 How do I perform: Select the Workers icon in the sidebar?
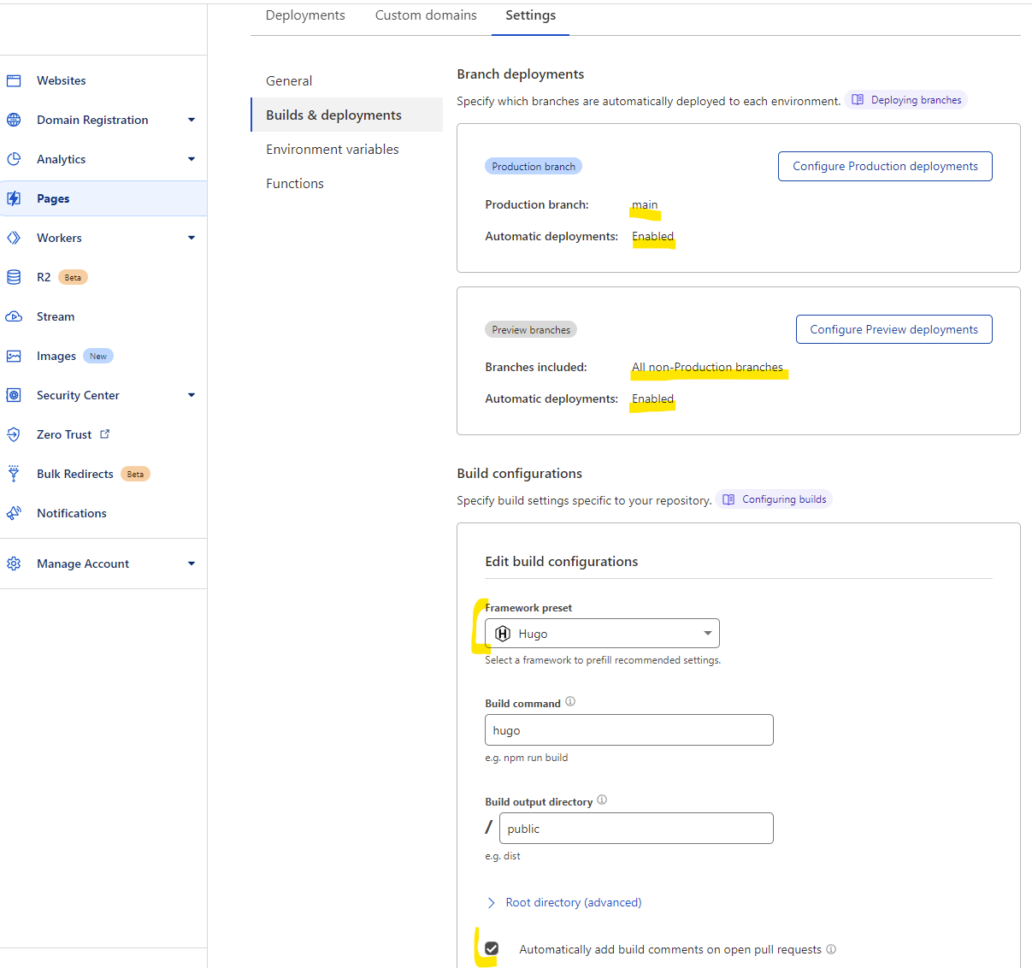pos(15,237)
